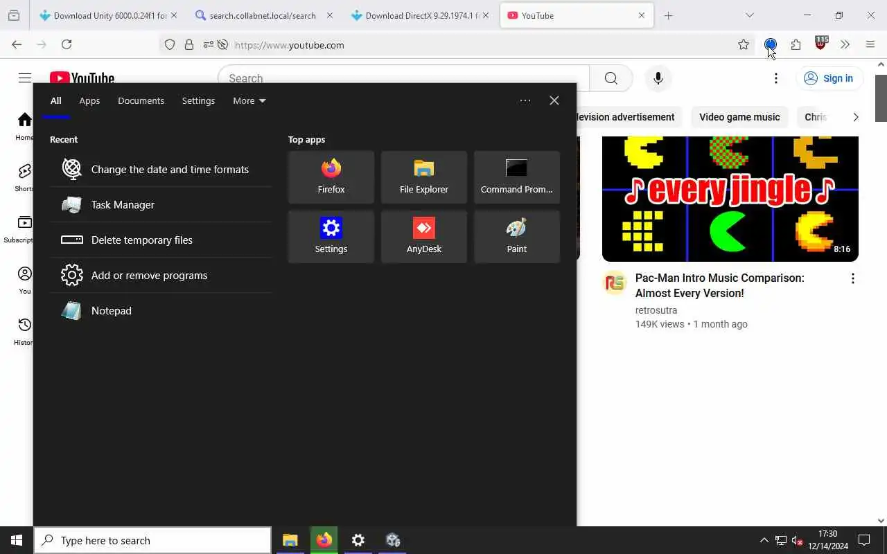Switch to the Apps search tab
This screenshot has width=887, height=554.
89,100
